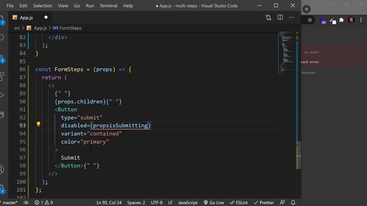Image resolution: width=367 pixels, height=206 pixels.
Task: Select language mode JavaScript in status bar
Action: pos(188,203)
